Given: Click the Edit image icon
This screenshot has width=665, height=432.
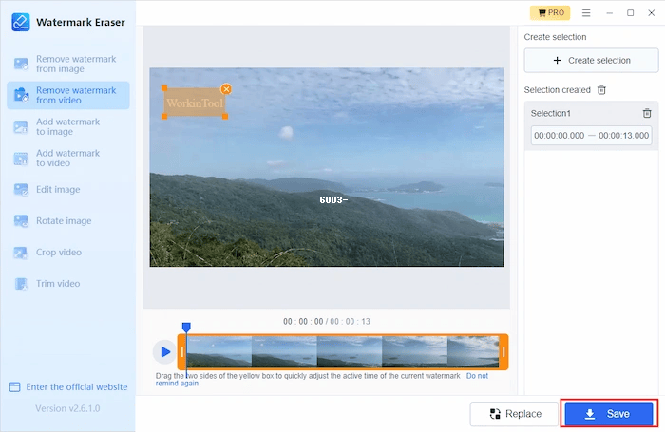Looking at the screenshot, I should pyautogui.click(x=21, y=190).
